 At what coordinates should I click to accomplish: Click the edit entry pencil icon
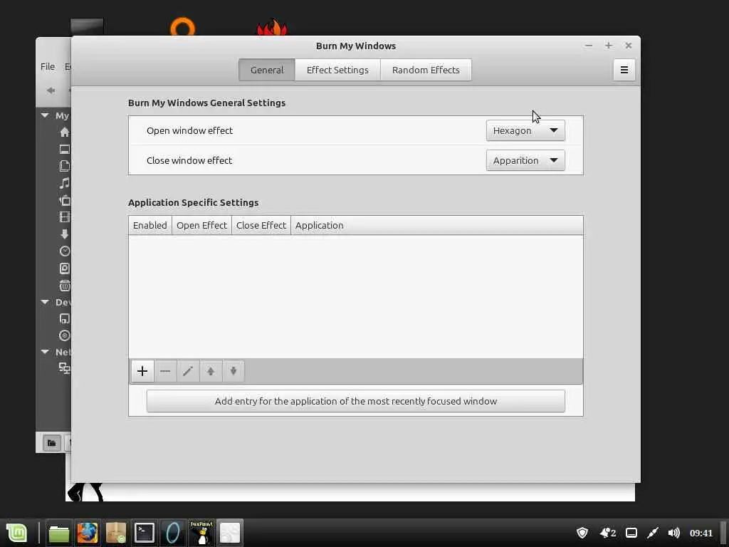[x=188, y=371]
